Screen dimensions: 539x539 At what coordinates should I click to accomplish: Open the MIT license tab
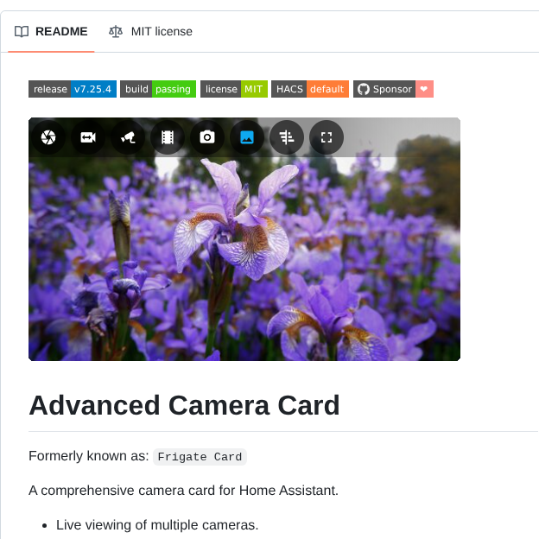150,32
